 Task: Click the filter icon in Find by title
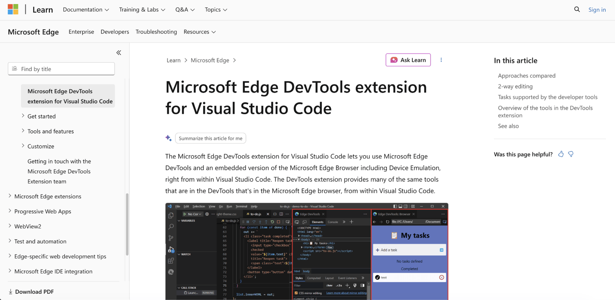coord(14,69)
